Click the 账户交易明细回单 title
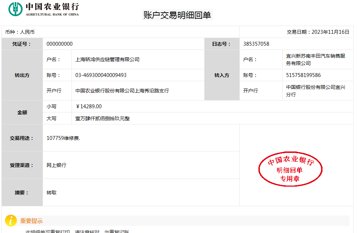 tap(177, 15)
